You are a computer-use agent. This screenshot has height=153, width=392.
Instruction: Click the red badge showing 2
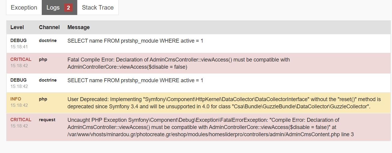click(x=68, y=8)
